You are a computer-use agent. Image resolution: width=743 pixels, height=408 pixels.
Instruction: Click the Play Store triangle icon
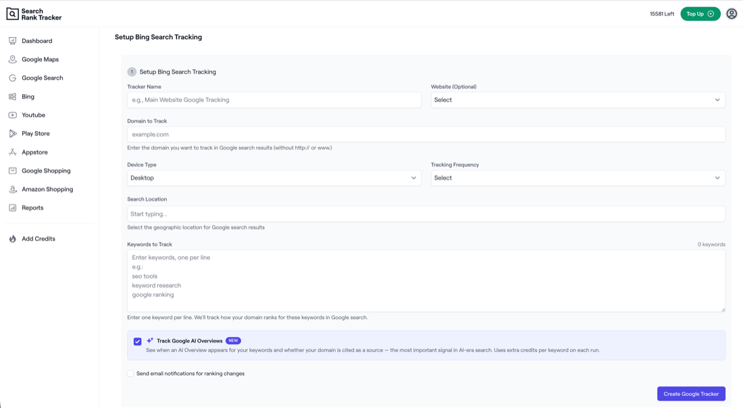pos(13,134)
